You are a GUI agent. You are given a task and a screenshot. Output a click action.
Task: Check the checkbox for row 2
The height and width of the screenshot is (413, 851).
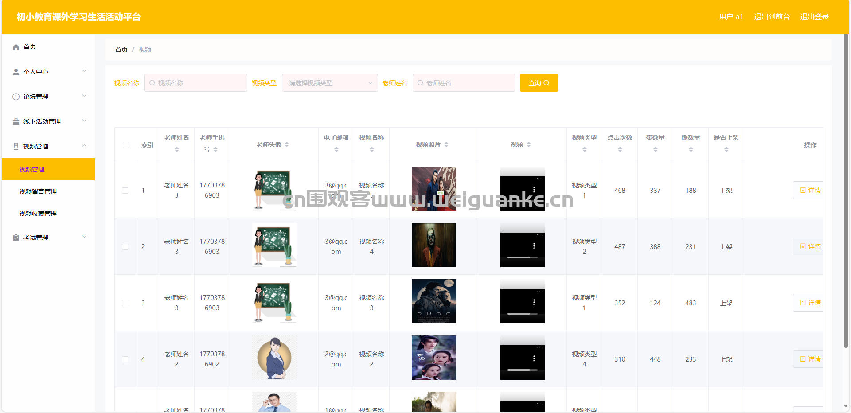click(x=125, y=247)
